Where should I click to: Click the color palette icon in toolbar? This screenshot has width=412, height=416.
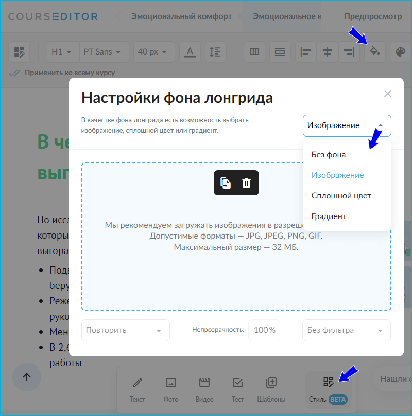(x=401, y=51)
